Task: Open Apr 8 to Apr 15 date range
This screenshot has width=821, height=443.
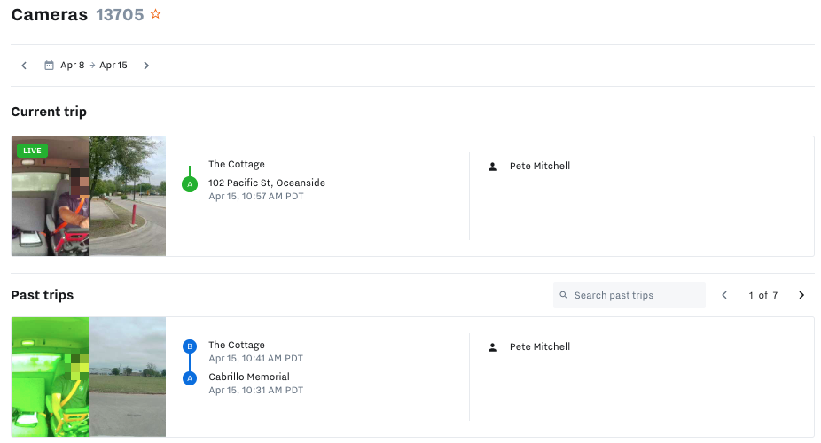Action: point(94,66)
